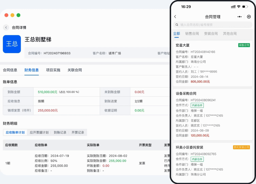
Task: Switch to the 其他合同 tab
Action: (230, 33)
